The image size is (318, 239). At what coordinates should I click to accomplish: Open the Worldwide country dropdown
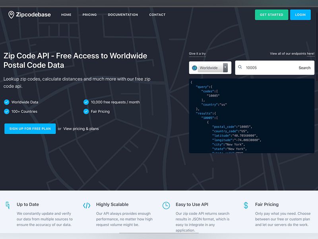[209, 67]
